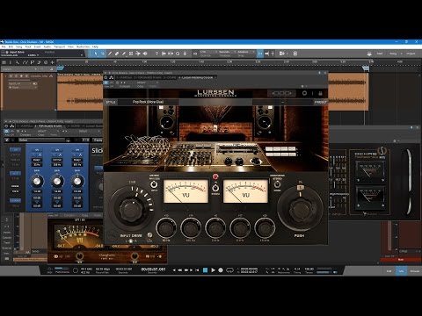This screenshot has height=316, width=422.
Task: Click first blue knob in the left plugin
Action: (37, 182)
